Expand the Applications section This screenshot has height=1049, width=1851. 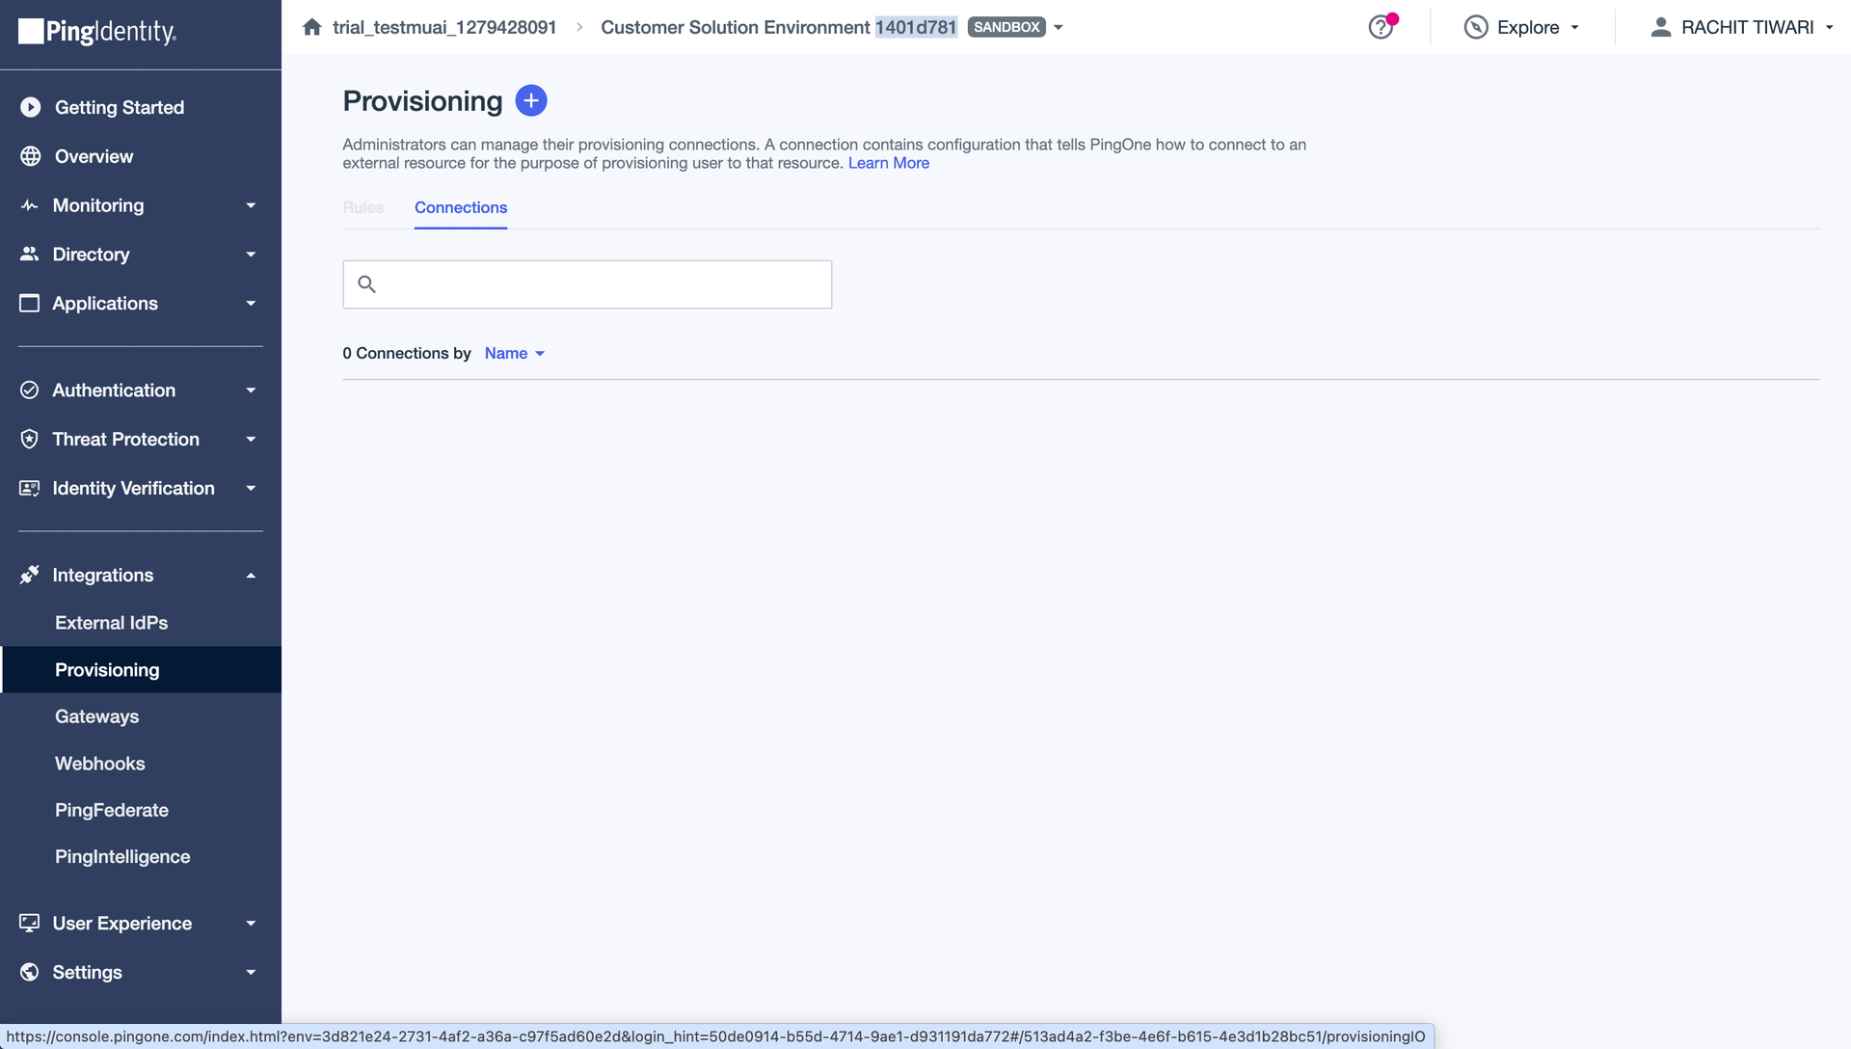(250, 303)
